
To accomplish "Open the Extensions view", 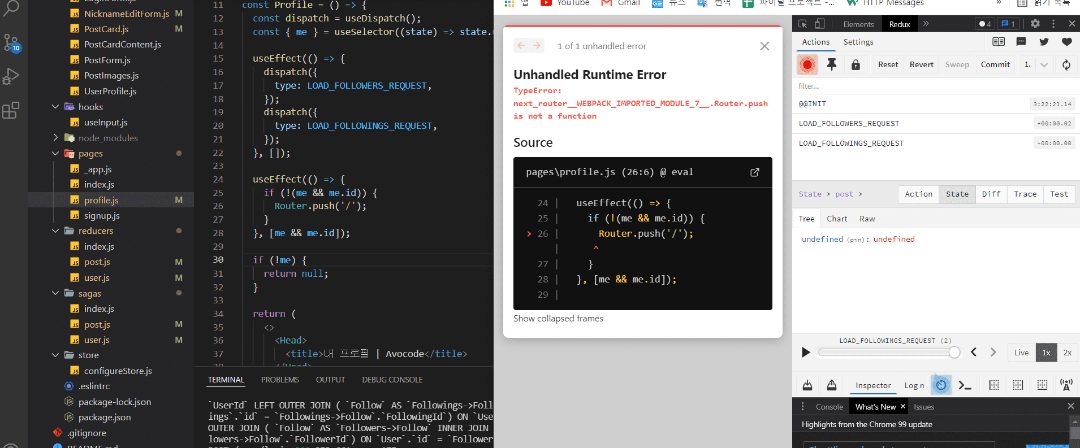I will [11, 110].
